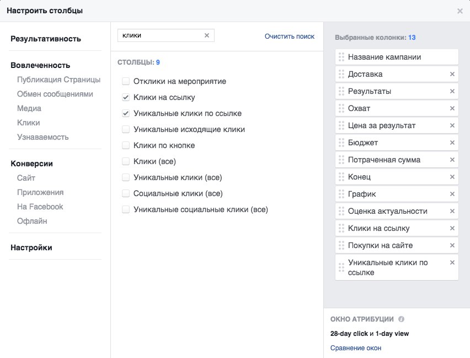Uncheck the Клики на ссылку checkbox

pyautogui.click(x=126, y=97)
